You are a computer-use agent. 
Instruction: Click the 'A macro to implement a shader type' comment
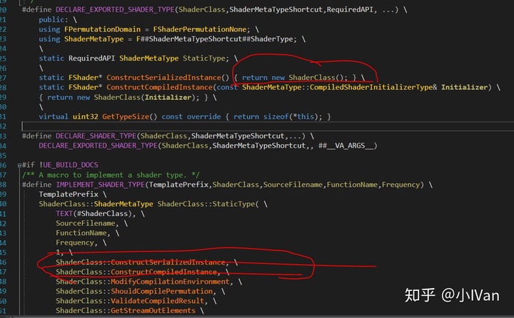tap(111, 175)
